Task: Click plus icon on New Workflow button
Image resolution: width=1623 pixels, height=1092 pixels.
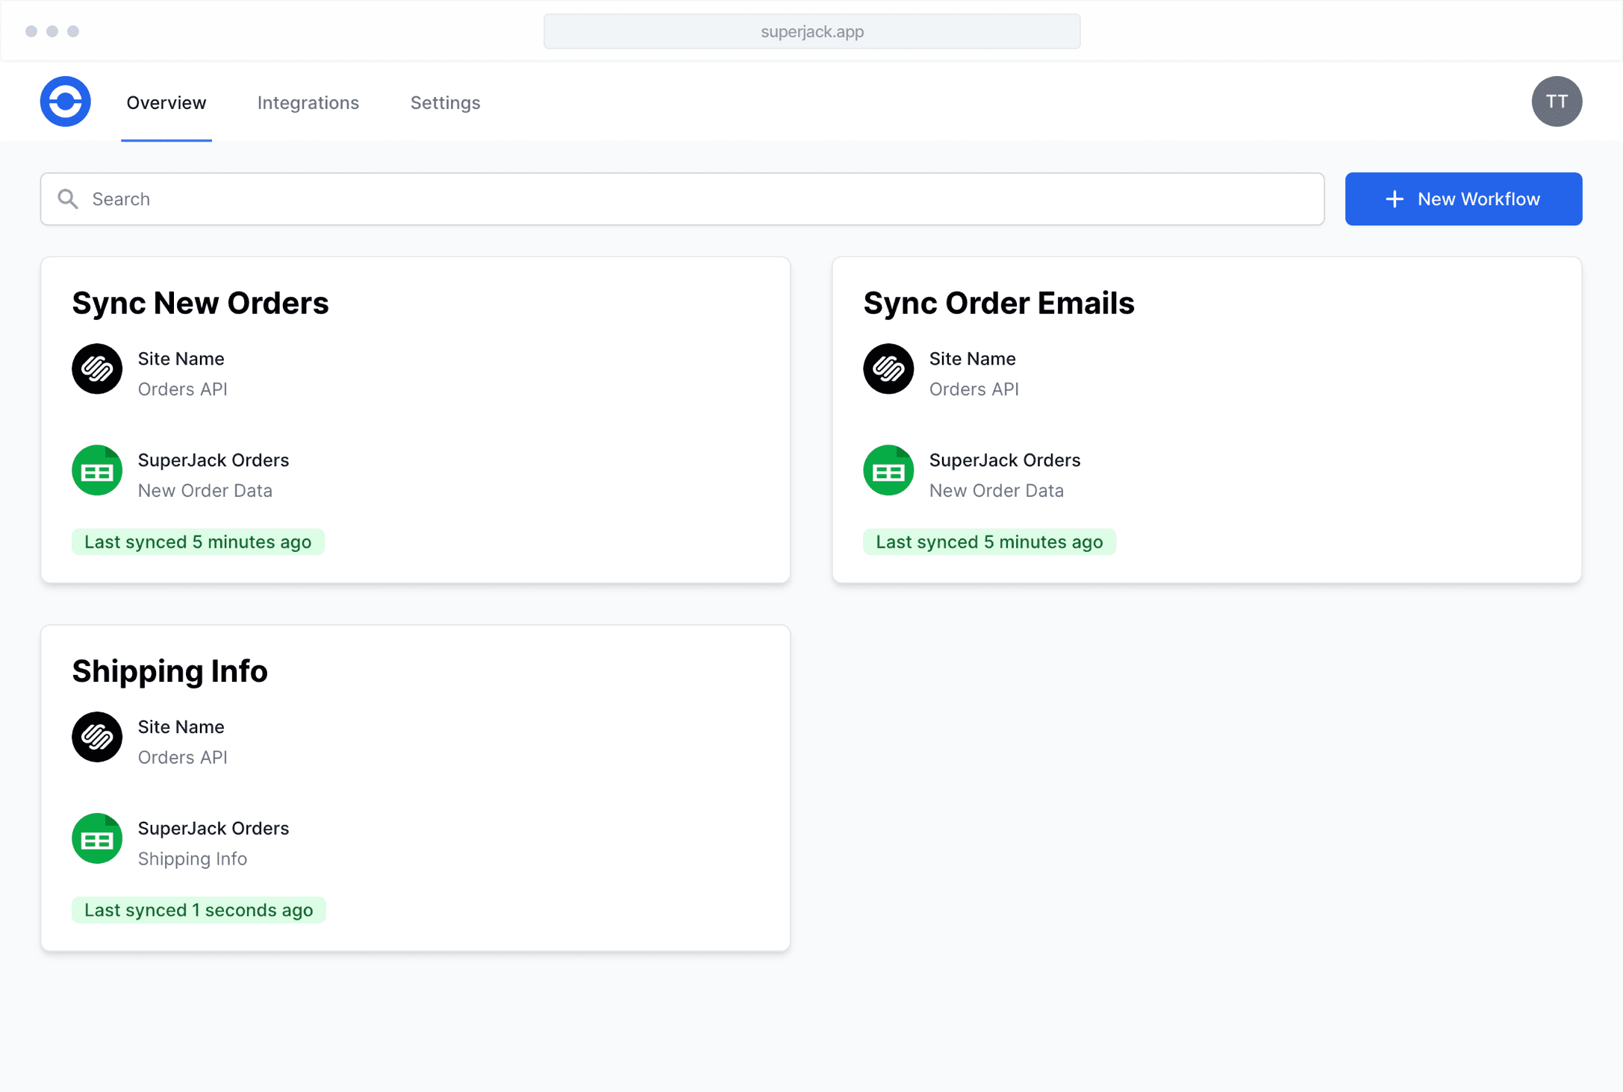Action: 1394,199
